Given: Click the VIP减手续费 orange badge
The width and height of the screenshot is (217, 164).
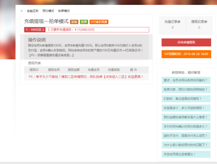Looking at the screenshot, I should [99, 22].
